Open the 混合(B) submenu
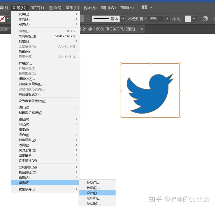 point(45,135)
